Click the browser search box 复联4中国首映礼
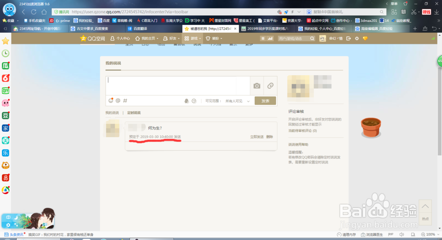The image size is (442, 240). coord(345,12)
